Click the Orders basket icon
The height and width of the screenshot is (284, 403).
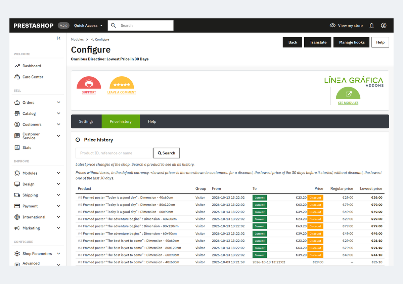click(17, 103)
